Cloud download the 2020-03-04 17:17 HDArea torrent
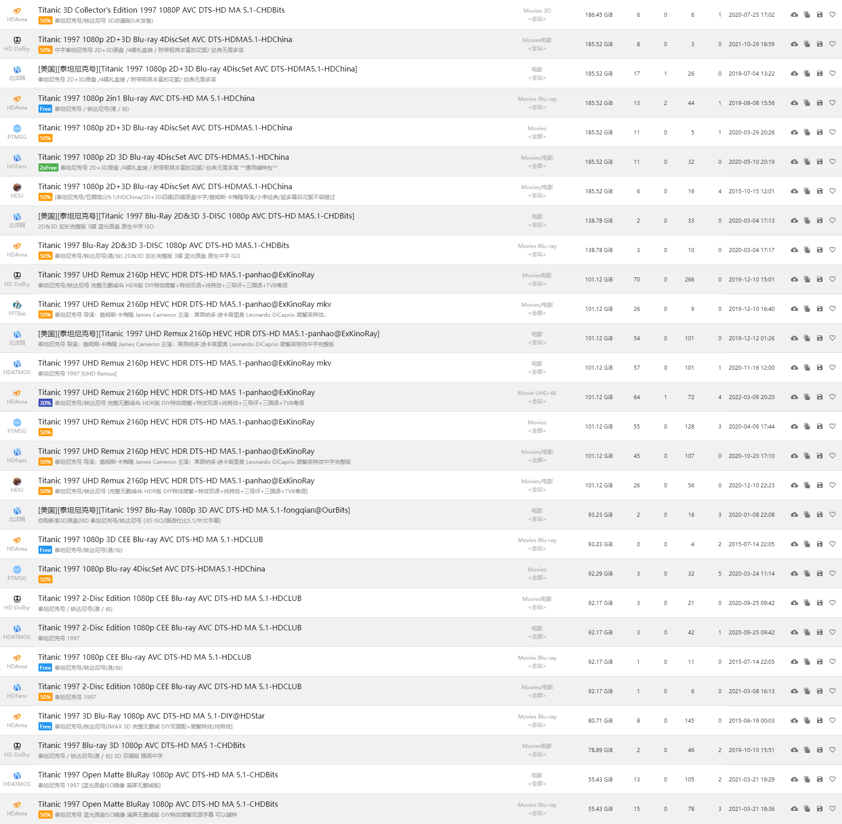The width and height of the screenshot is (842, 824). tap(794, 250)
